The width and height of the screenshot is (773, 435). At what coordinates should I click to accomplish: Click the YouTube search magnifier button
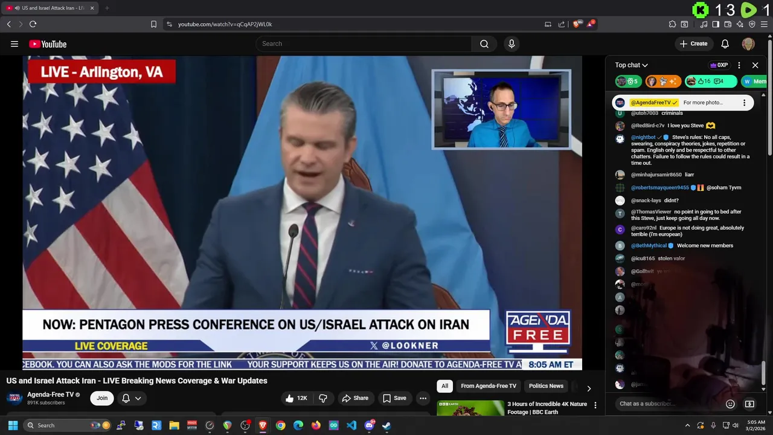[x=484, y=43]
